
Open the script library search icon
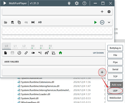[12, 22]
